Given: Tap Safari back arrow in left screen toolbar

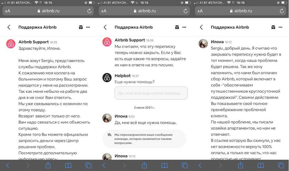Looking at the screenshot, I should [7, 165].
